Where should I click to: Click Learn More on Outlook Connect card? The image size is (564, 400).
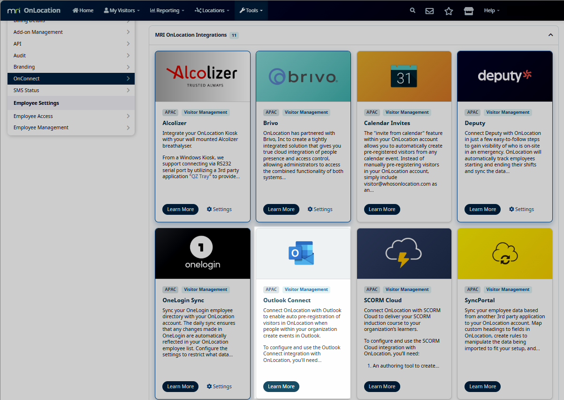tap(281, 386)
